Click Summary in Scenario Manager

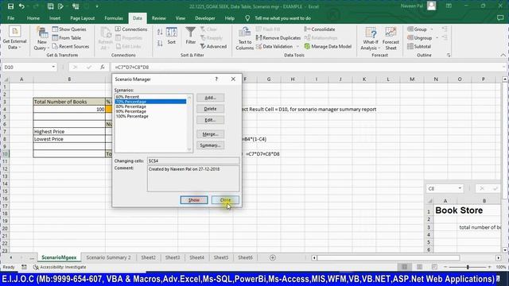[210, 145]
